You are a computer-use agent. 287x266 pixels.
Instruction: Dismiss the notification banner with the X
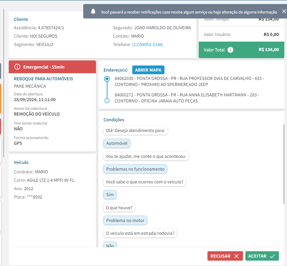pos(284,11)
